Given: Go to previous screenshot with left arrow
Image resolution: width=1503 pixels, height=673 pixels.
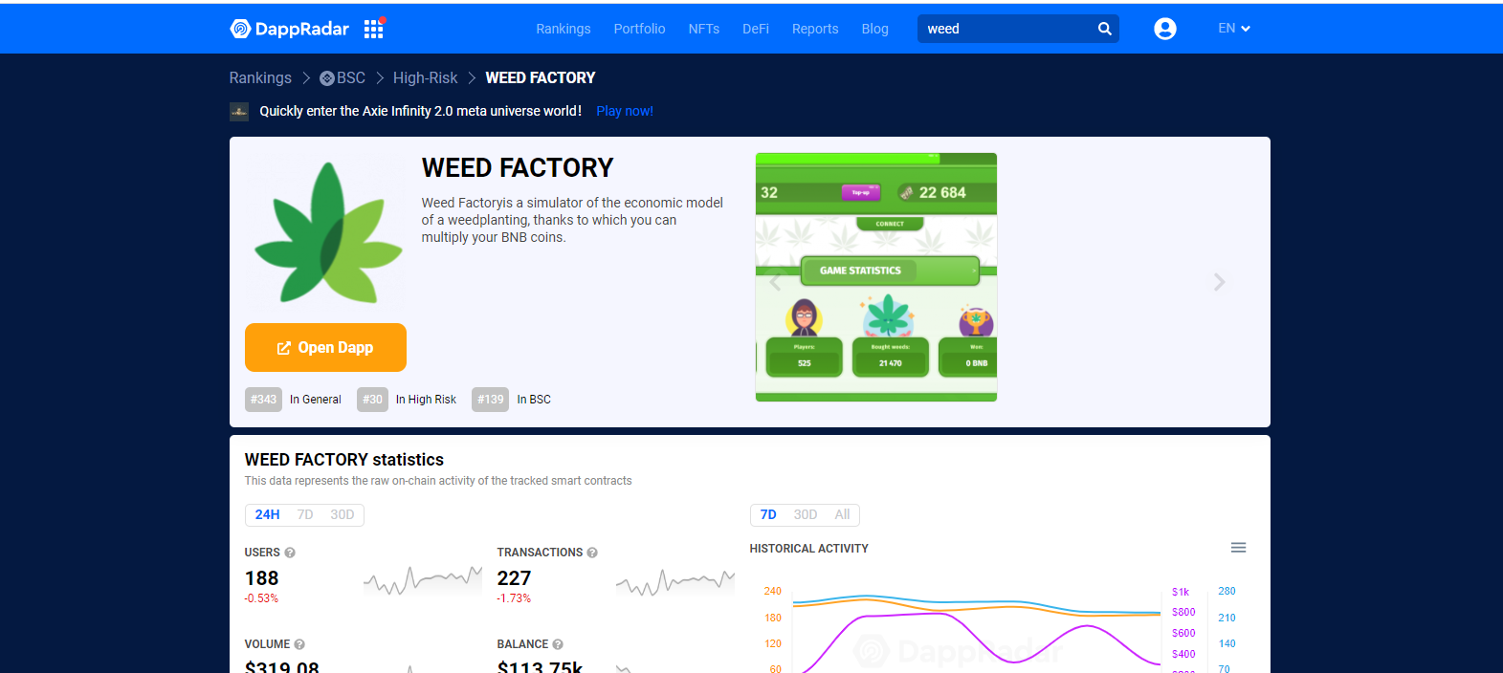Looking at the screenshot, I should pos(775,282).
